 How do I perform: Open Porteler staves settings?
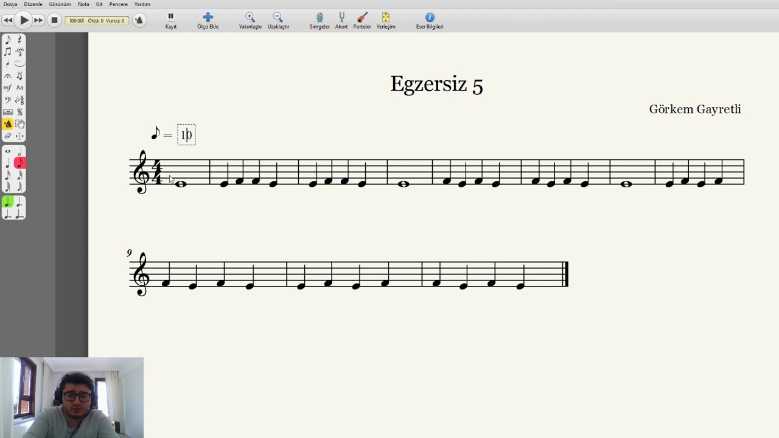coord(362,21)
